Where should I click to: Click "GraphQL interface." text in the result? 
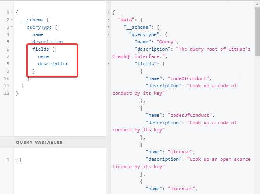click(139, 56)
